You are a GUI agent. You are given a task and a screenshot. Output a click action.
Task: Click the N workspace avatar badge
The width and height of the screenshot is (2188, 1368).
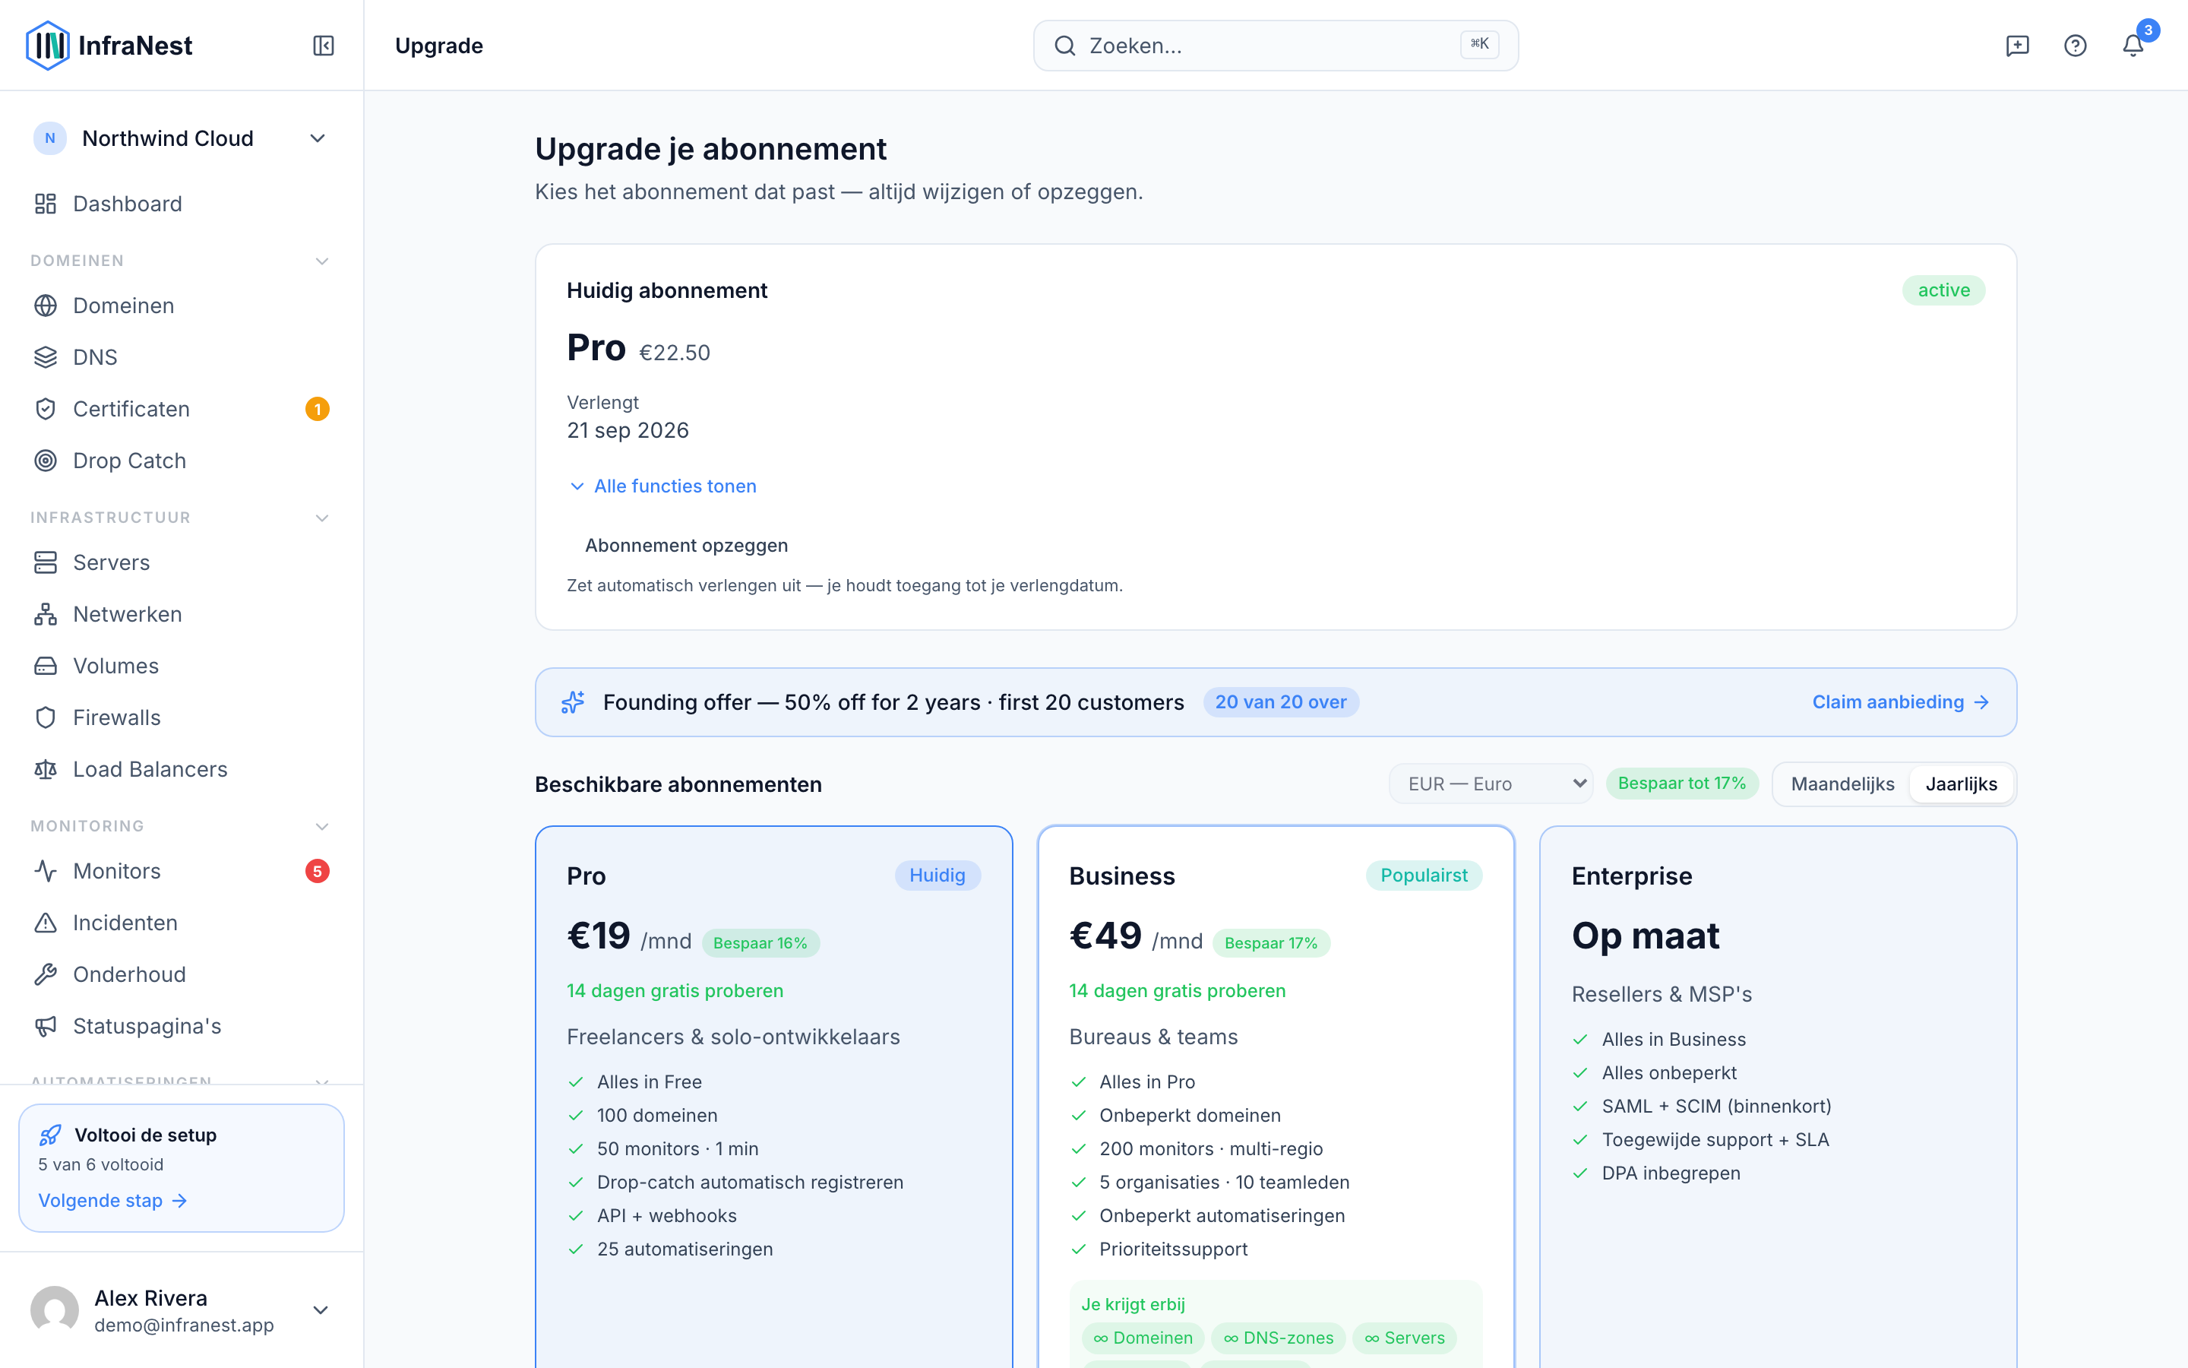[49, 138]
